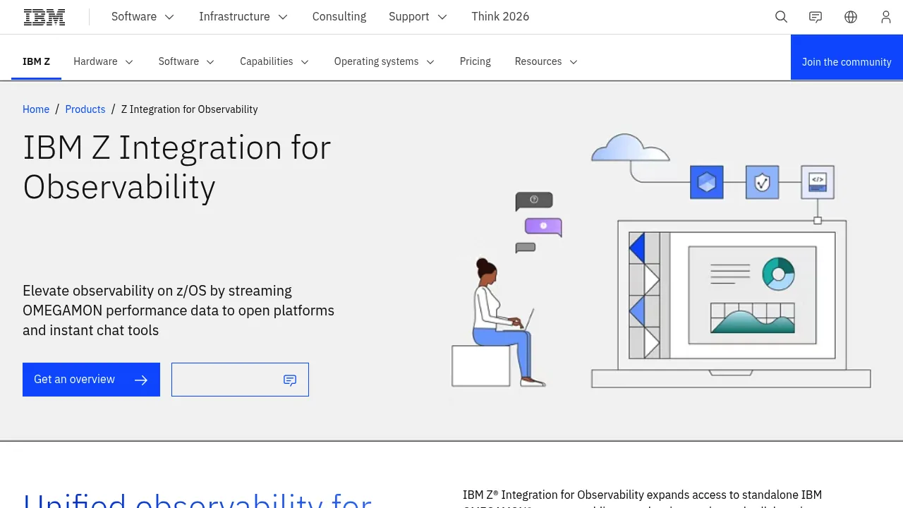Screen dimensions: 903x508
Task: Open the Think 2026 menu item
Action: pos(500,17)
